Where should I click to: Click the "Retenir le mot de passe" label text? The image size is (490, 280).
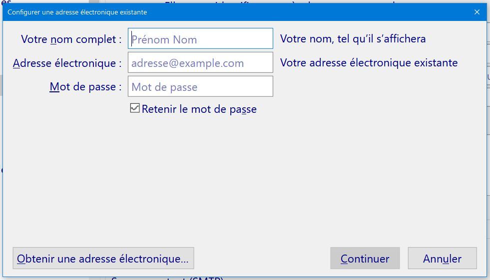(199, 109)
